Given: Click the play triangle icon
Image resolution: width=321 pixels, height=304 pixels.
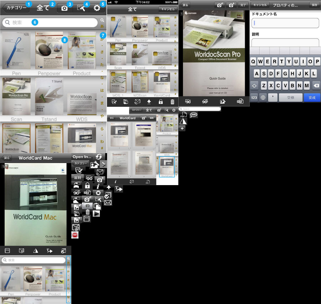Looking at the screenshot, I should pos(96,214).
